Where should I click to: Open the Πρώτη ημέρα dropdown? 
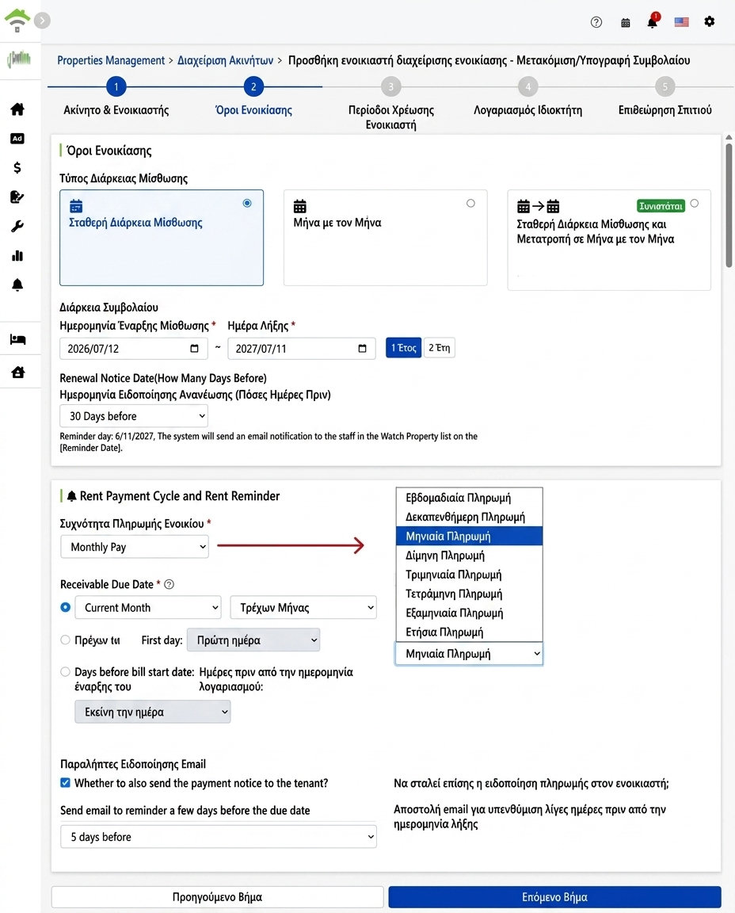253,640
